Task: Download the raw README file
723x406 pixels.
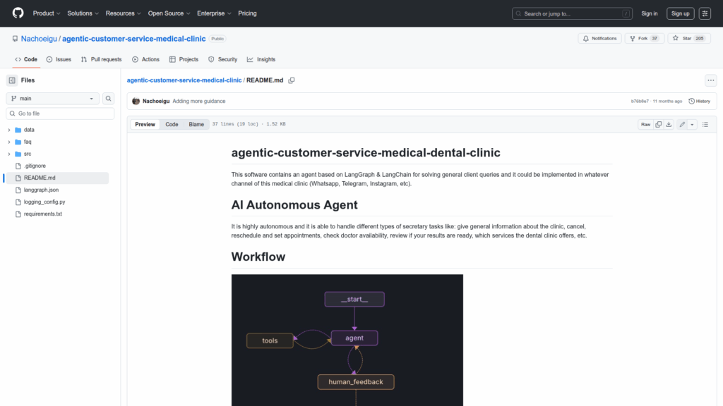Action: [669, 124]
